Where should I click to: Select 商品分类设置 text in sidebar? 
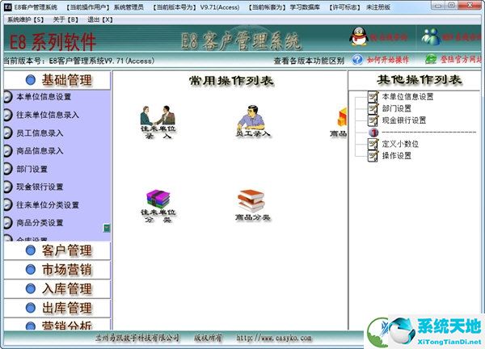(40, 223)
